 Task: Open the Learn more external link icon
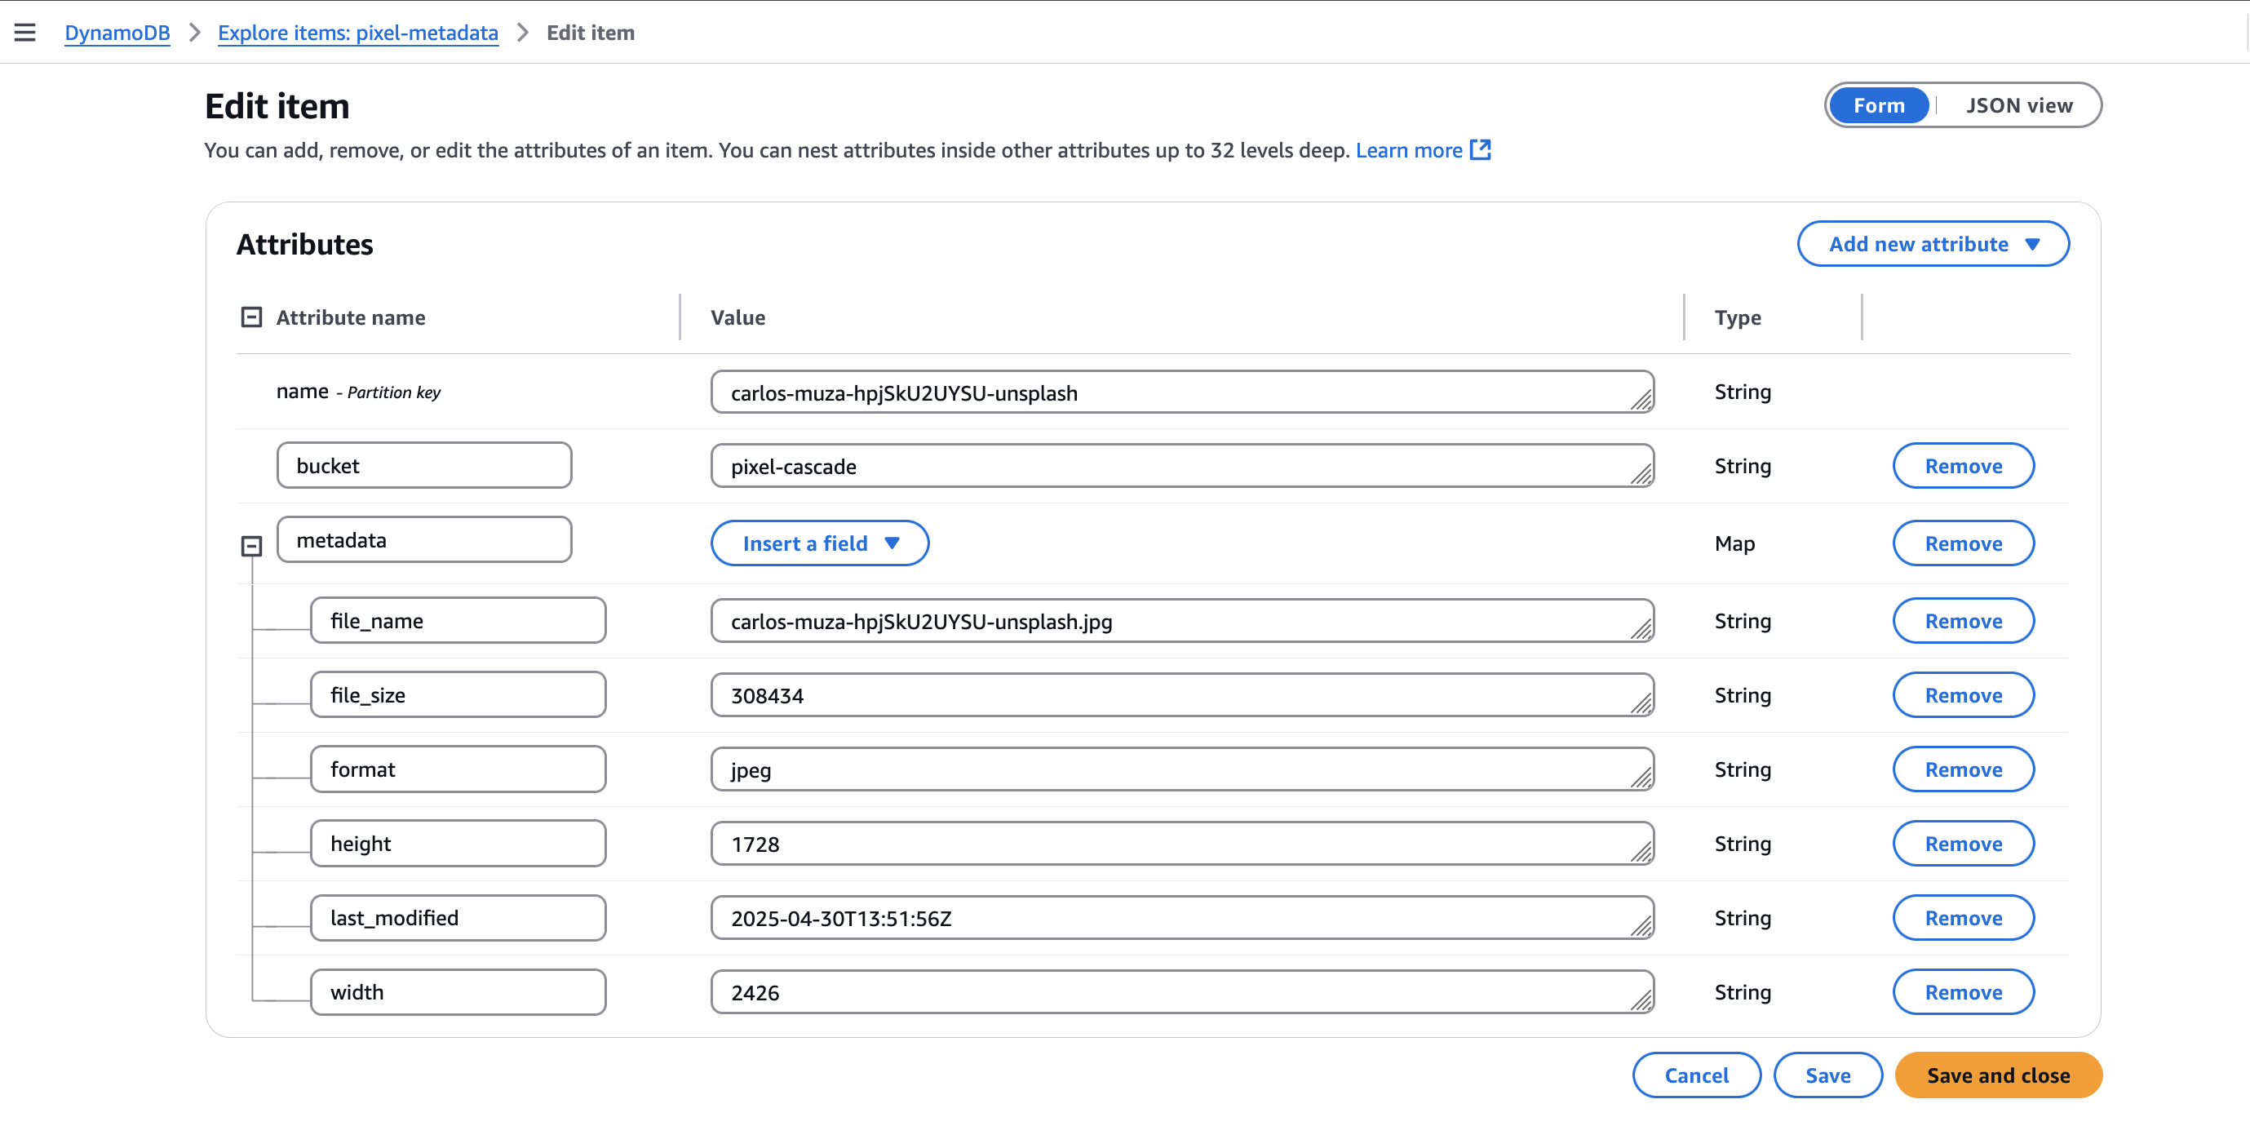[x=1481, y=150]
